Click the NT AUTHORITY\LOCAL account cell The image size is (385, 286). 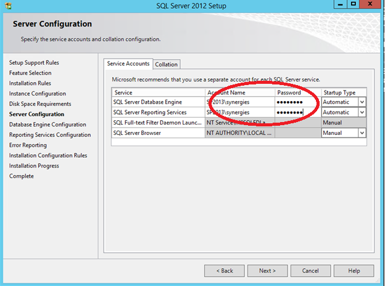click(240, 133)
